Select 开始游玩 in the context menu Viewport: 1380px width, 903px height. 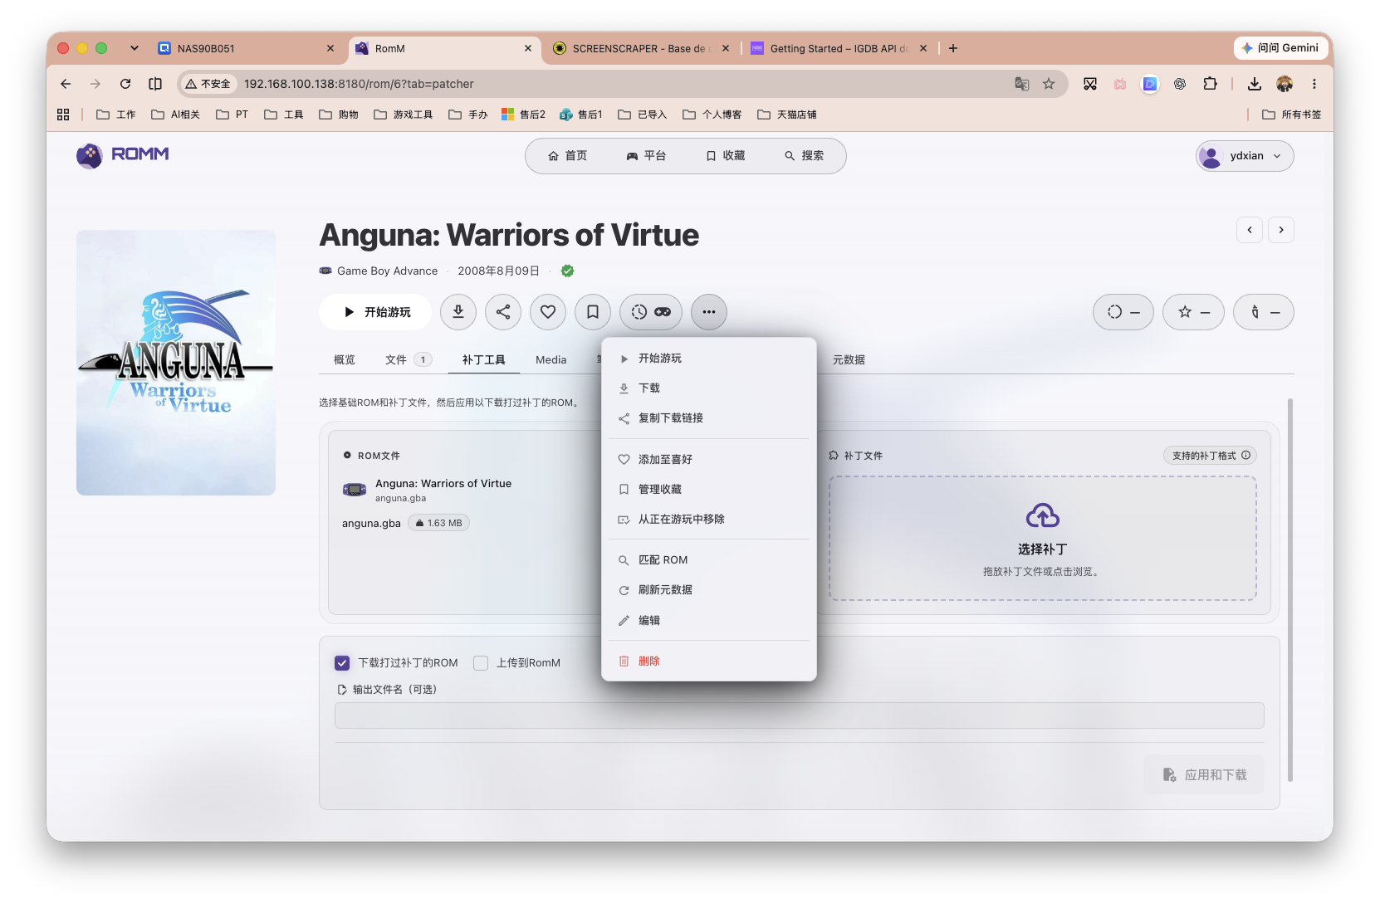click(x=709, y=359)
